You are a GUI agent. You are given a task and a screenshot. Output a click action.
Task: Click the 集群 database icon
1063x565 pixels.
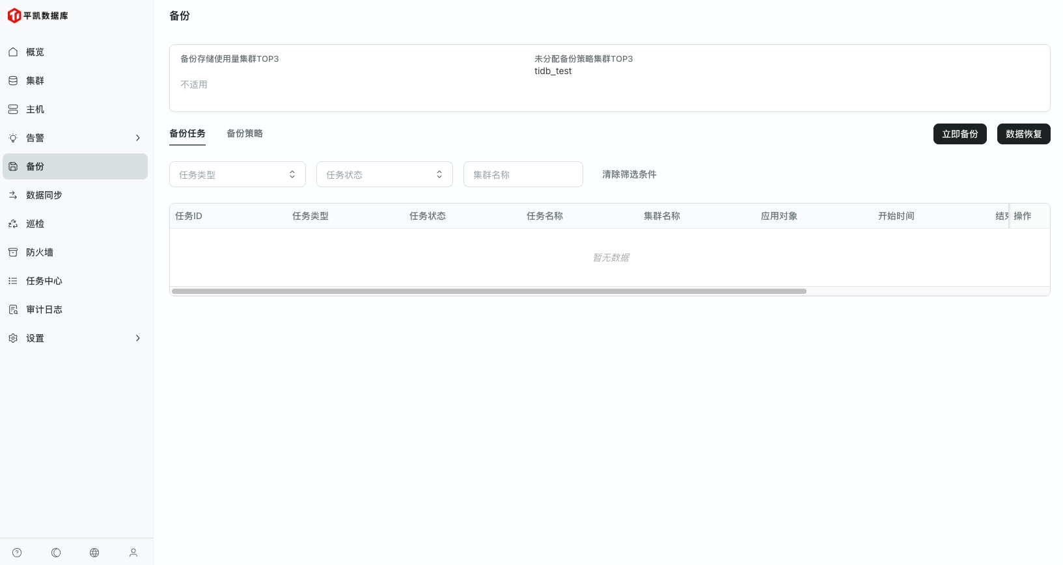[x=13, y=81]
